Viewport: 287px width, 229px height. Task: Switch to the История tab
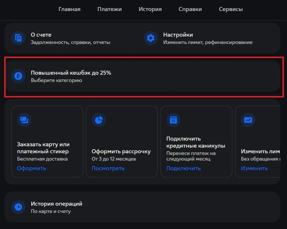[x=150, y=9]
